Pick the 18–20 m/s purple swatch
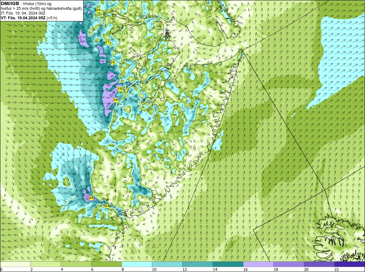365x272 pixels. 289,264
